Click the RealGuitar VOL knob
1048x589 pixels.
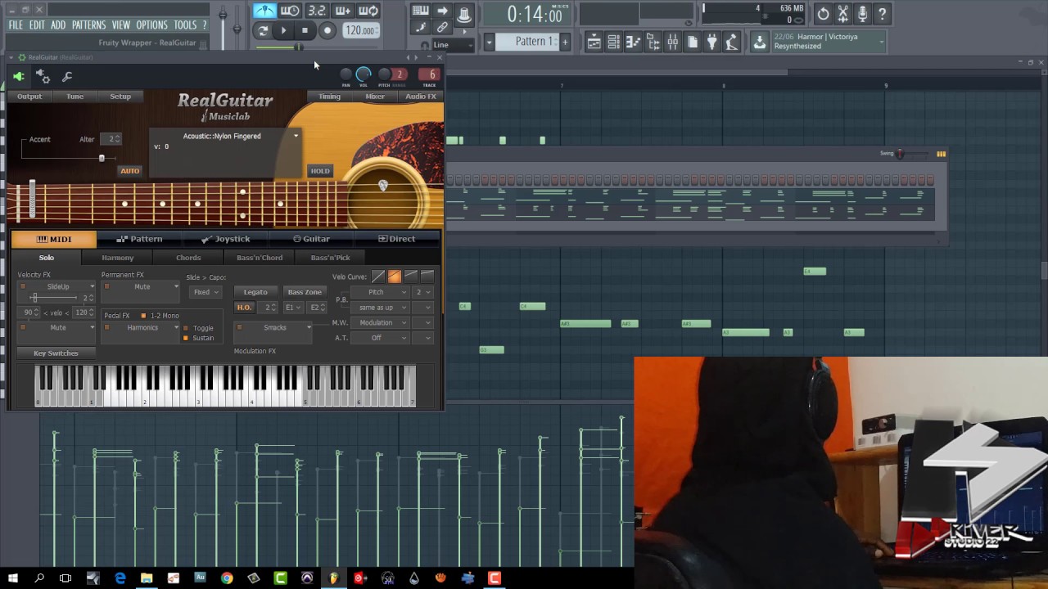pos(364,74)
